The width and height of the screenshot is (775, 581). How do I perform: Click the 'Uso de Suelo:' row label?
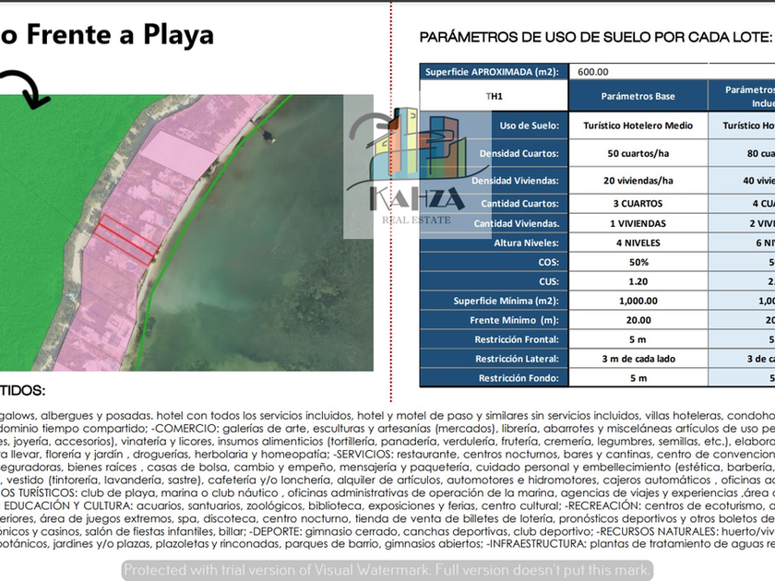tap(529, 125)
